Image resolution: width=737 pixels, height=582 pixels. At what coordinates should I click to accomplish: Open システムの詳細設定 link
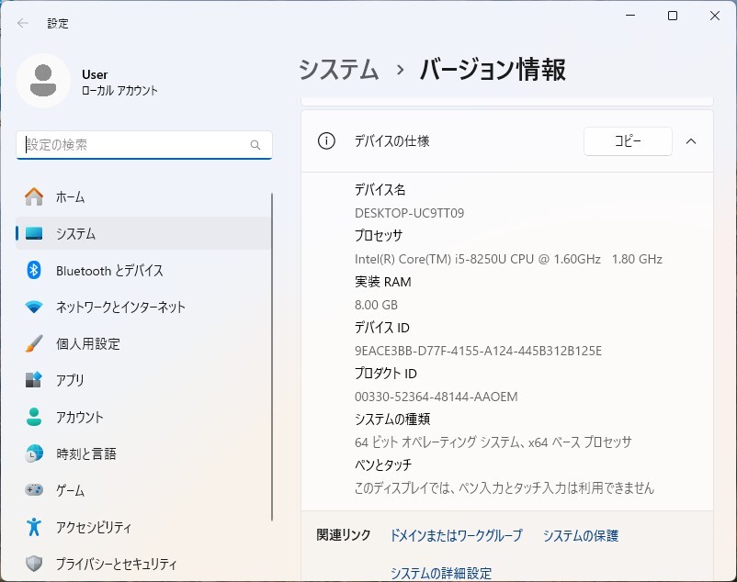click(x=441, y=573)
